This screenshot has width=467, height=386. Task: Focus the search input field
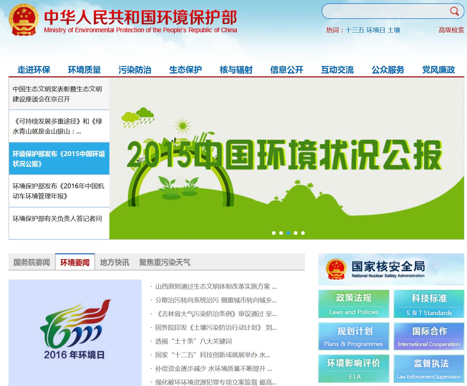[386, 11]
